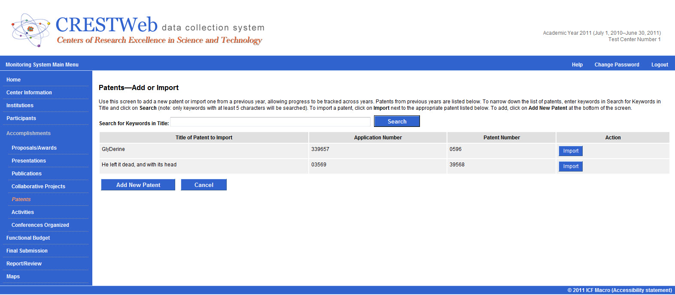Open the Accessibility statement link

[x=642, y=290]
